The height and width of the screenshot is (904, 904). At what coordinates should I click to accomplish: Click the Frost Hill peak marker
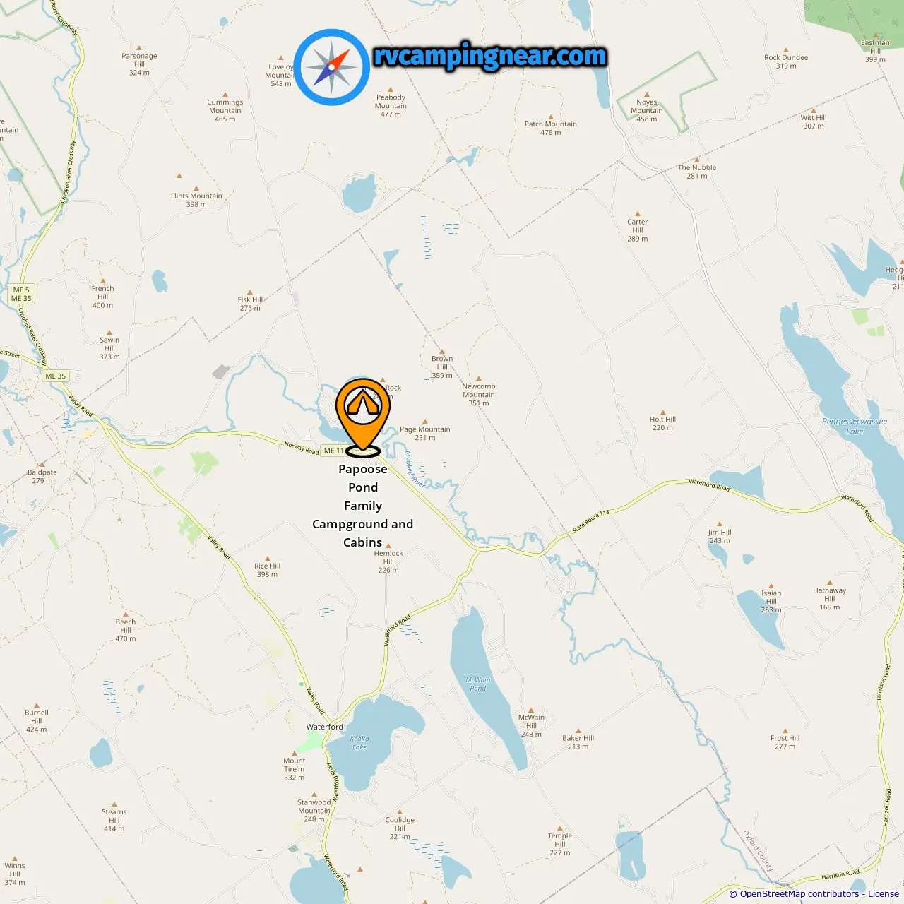pyautogui.click(x=785, y=730)
